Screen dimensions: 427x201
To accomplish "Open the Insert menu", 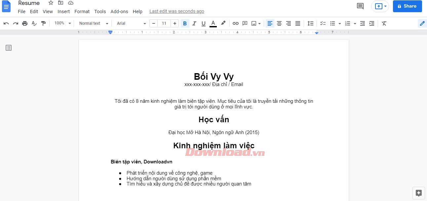I will (x=63, y=11).
